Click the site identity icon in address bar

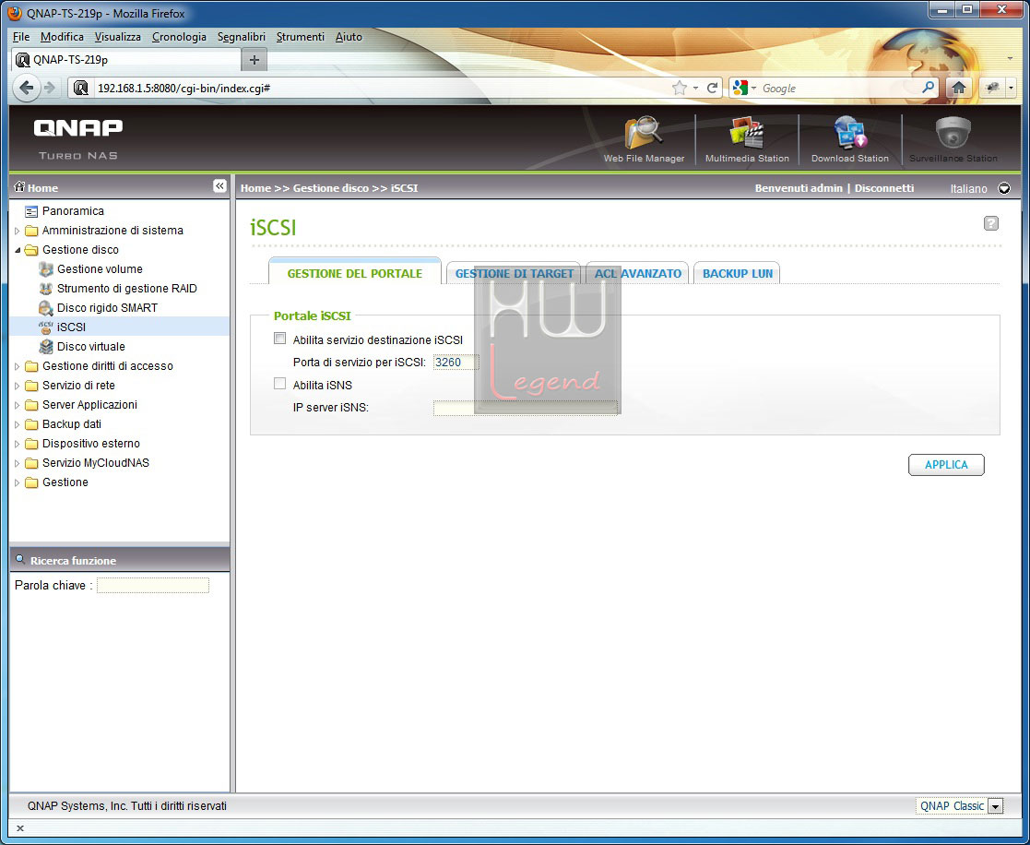[81, 88]
